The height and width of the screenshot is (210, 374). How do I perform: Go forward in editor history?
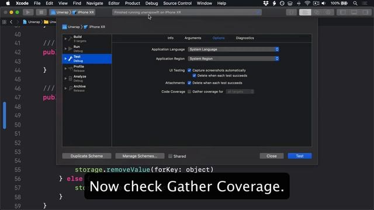17,22
